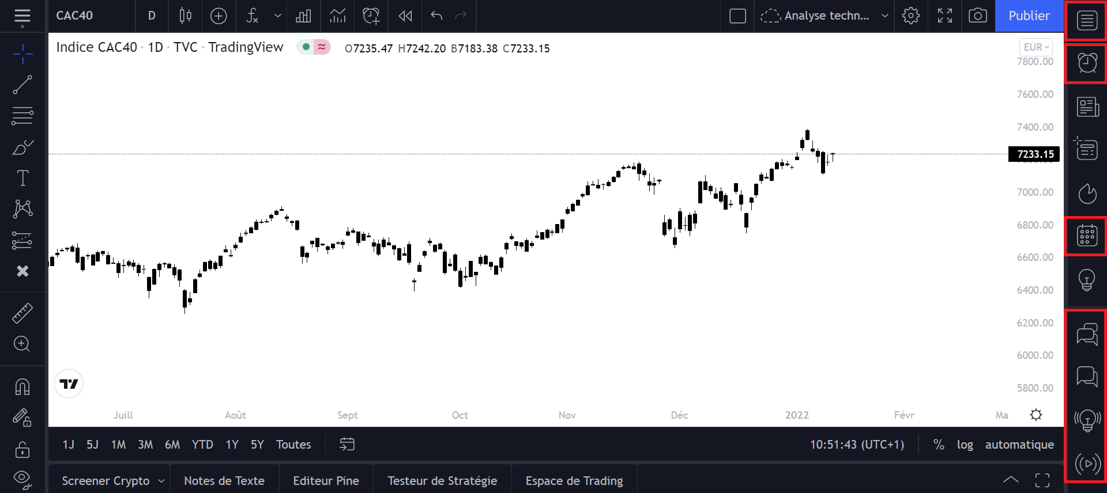Open the economic calendar panel
Viewport: 1107px width, 493px height.
click(1087, 236)
